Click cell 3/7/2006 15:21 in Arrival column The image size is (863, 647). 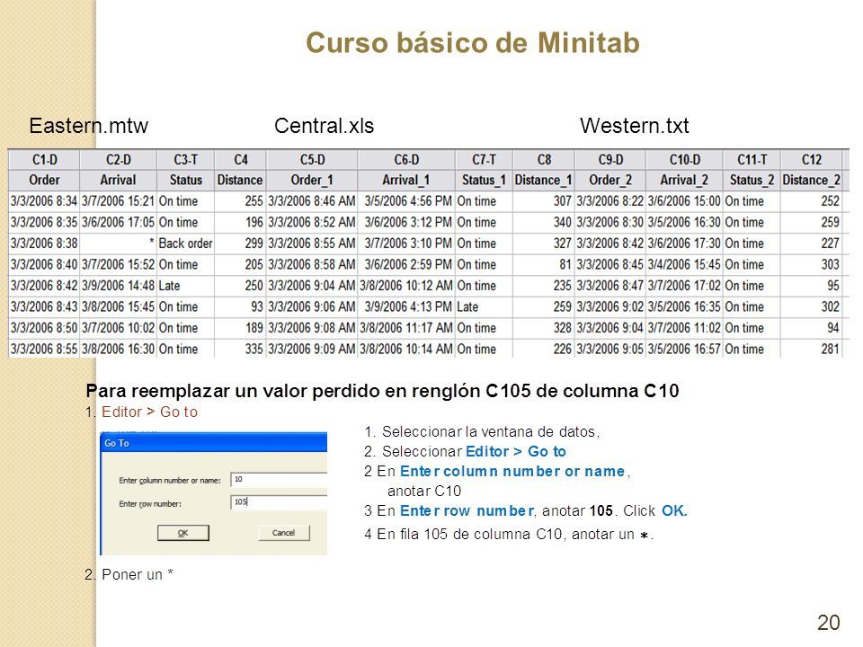119,201
